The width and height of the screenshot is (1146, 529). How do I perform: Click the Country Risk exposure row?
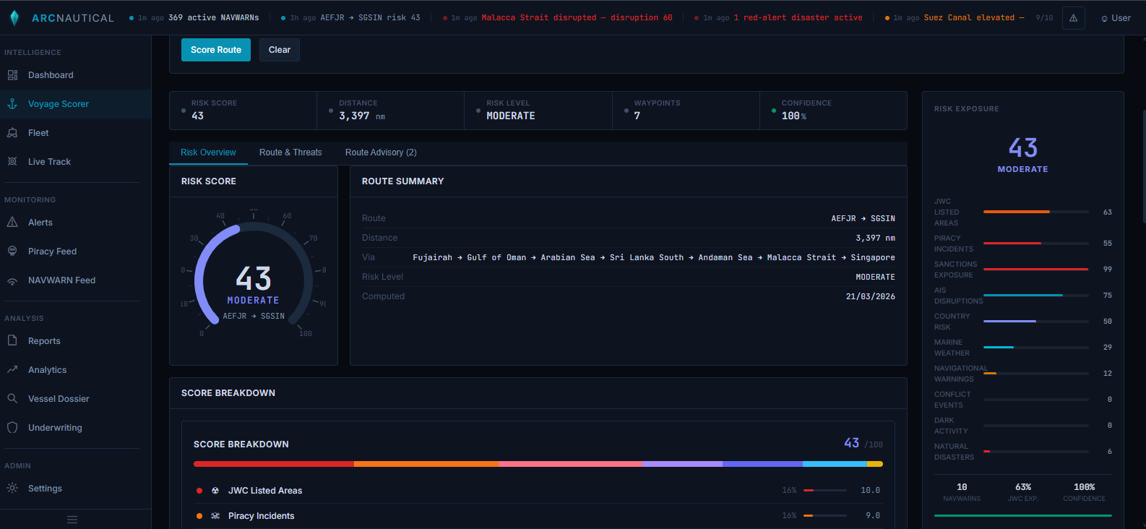(x=1023, y=322)
